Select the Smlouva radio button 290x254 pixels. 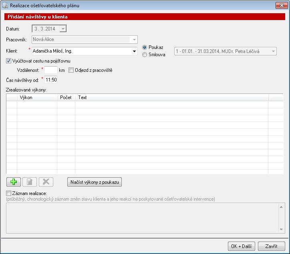(145, 55)
